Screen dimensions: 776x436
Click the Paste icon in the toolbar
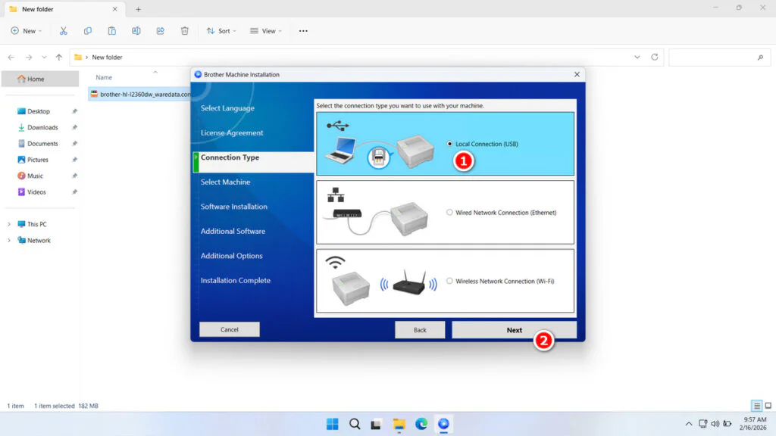[112, 30]
